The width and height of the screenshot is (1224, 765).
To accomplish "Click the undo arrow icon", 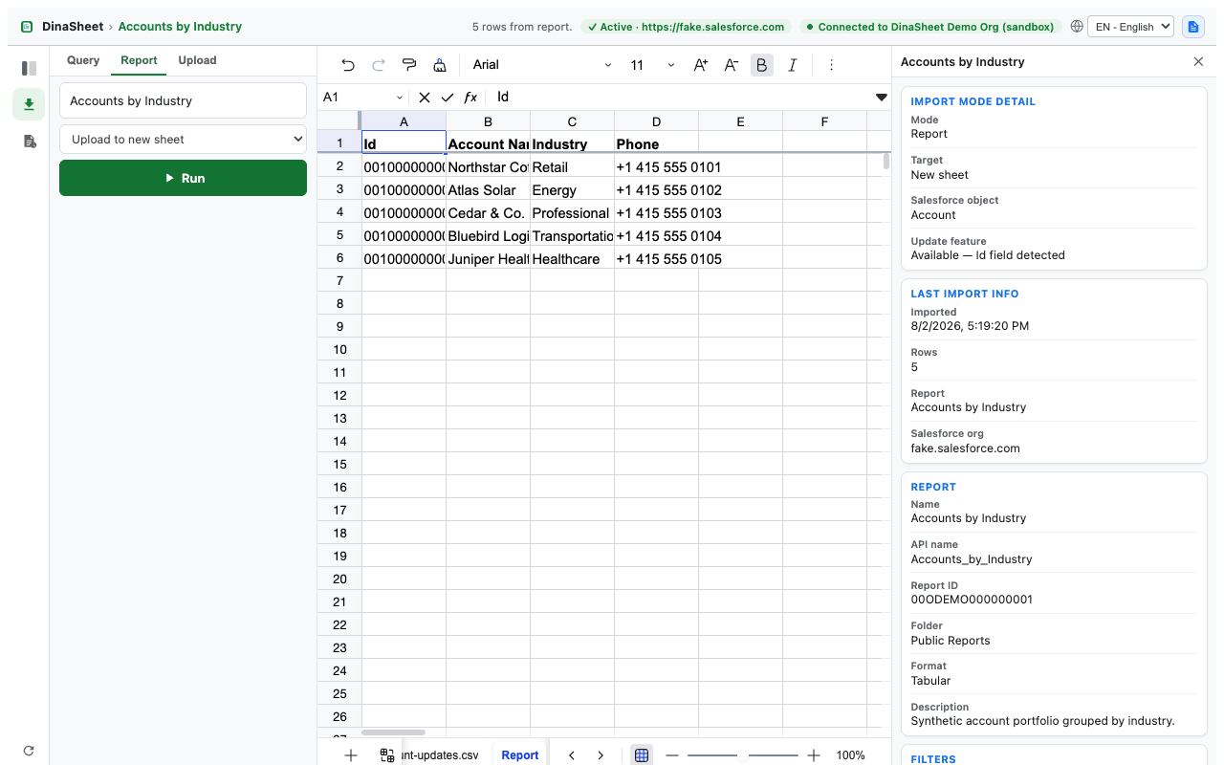I will point(348,65).
